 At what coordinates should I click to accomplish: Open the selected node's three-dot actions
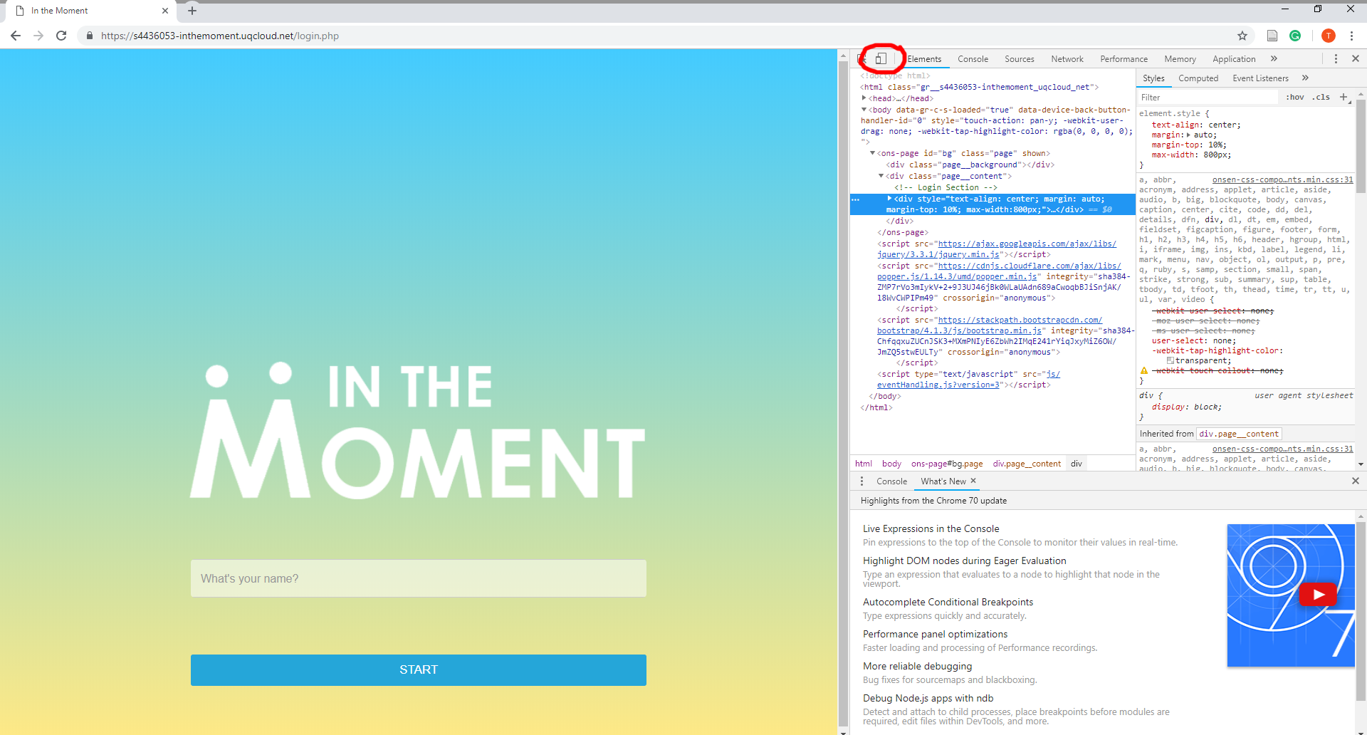856,199
